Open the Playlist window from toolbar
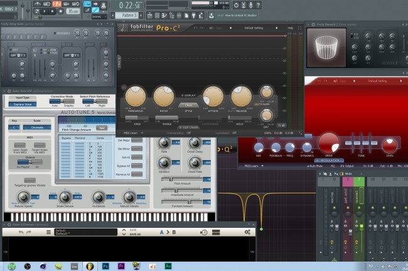The height and width of the screenshot is (271, 408). click(149, 16)
